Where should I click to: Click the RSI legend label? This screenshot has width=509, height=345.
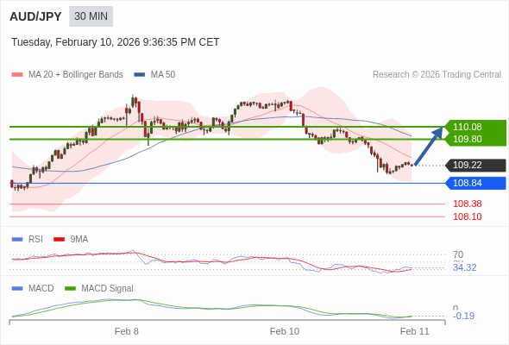tap(35, 239)
